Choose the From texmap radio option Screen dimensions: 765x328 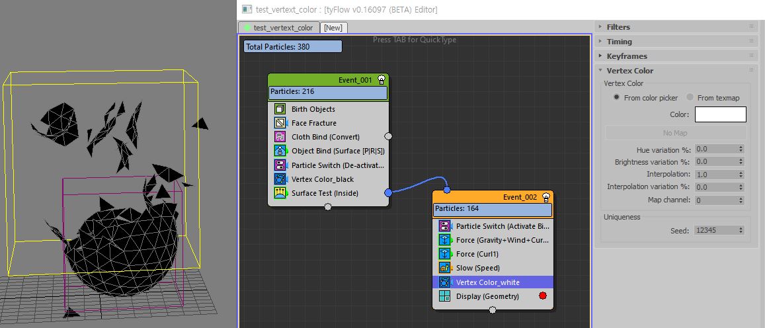[x=690, y=97]
